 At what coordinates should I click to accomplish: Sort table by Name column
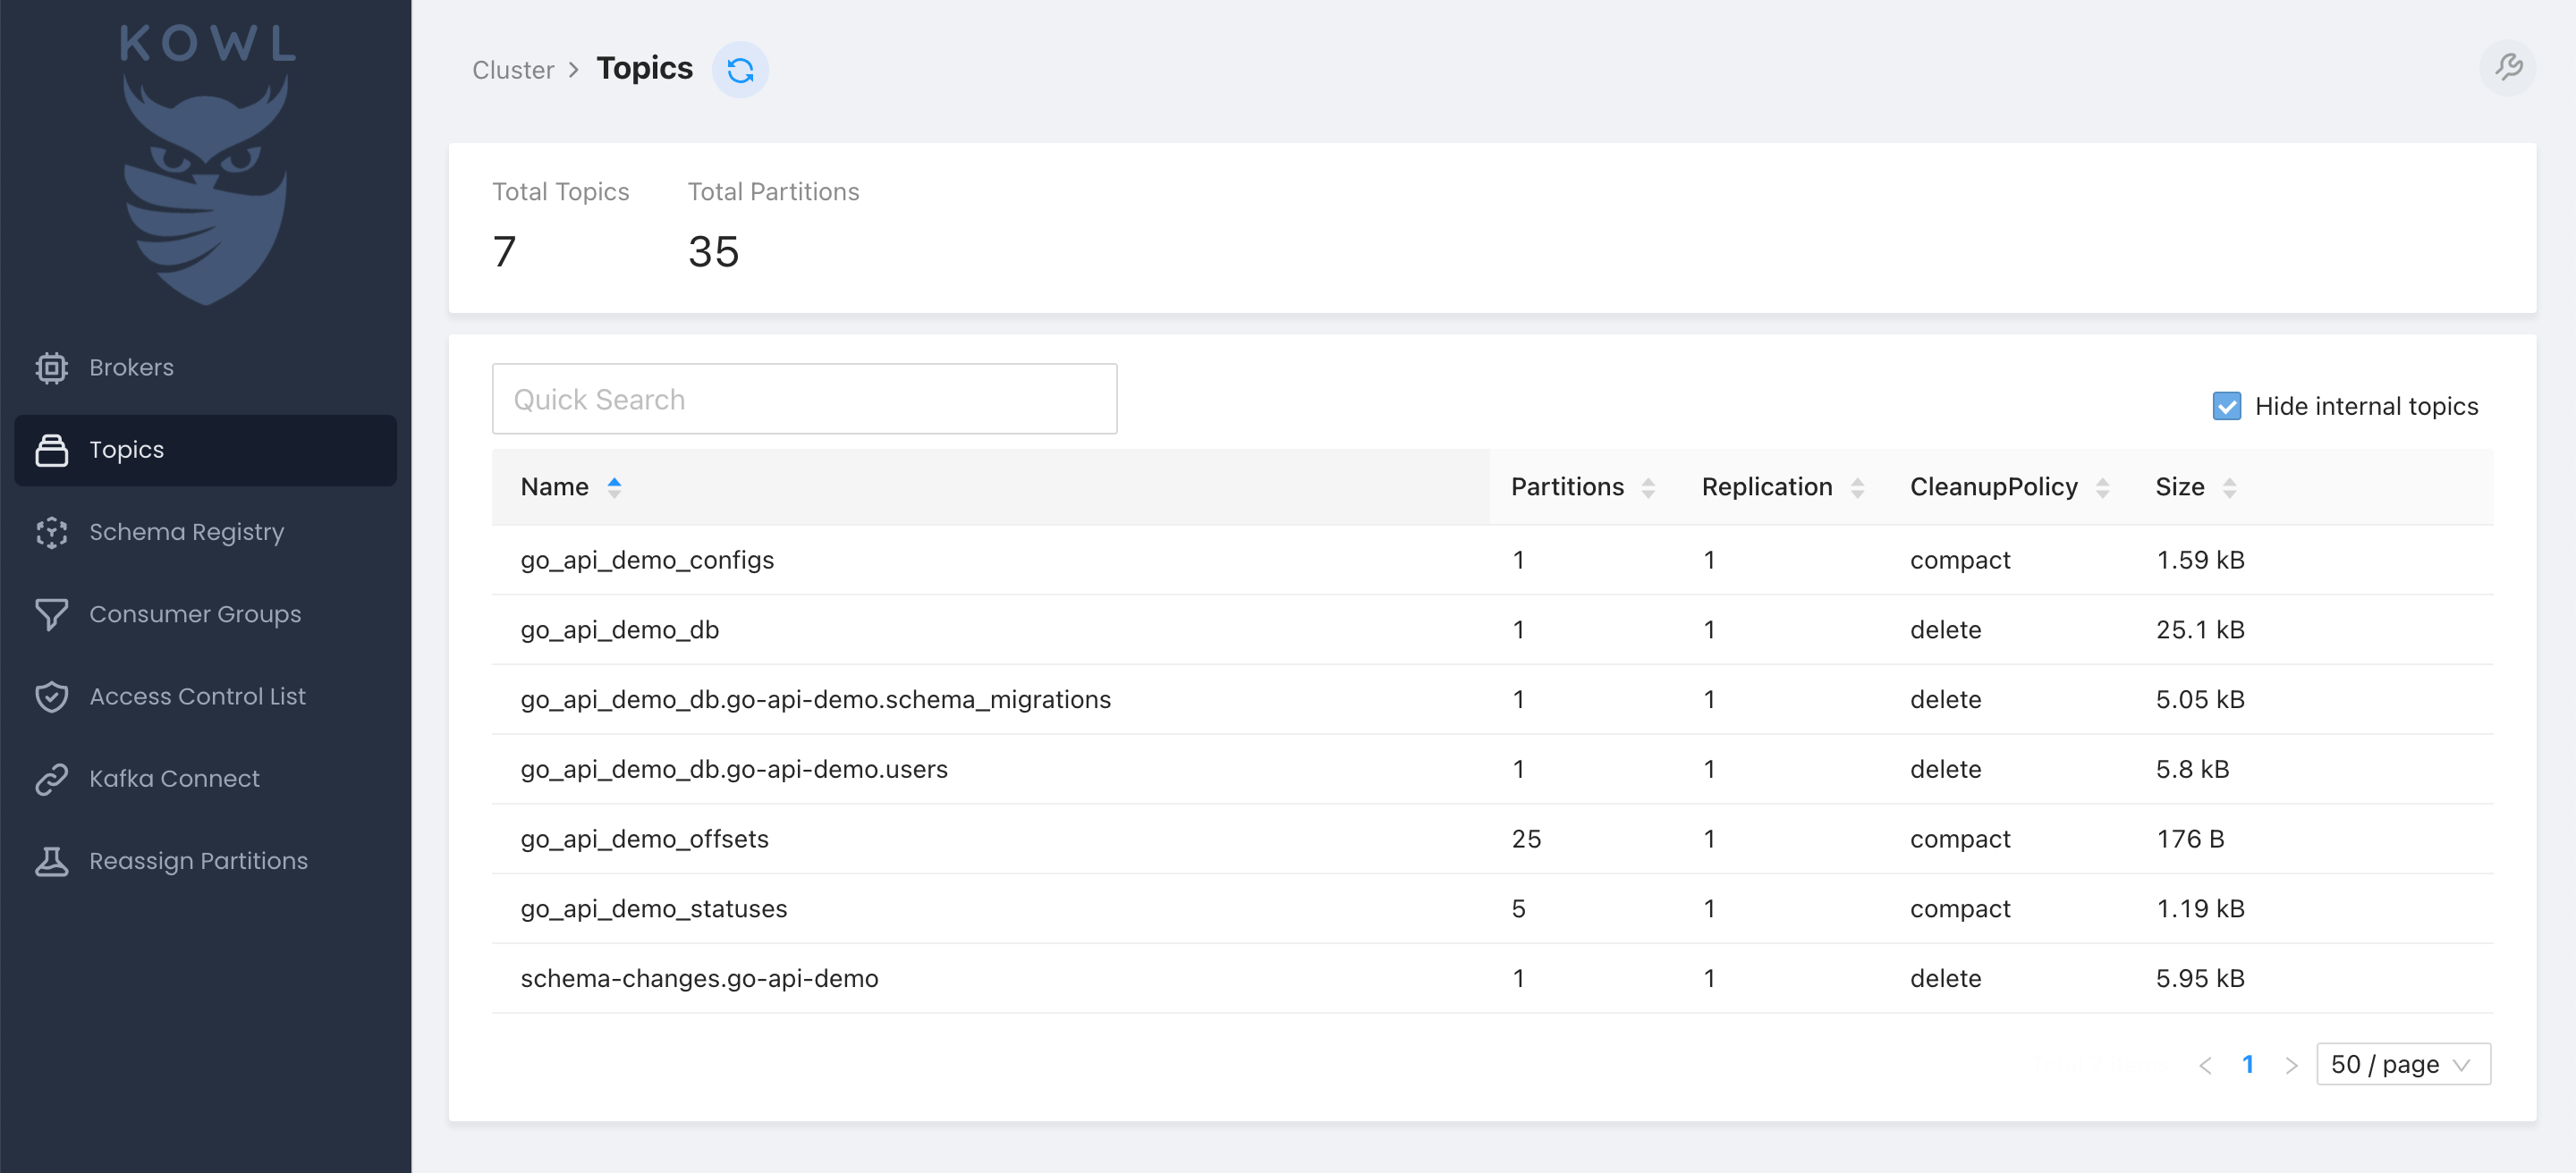[555, 487]
